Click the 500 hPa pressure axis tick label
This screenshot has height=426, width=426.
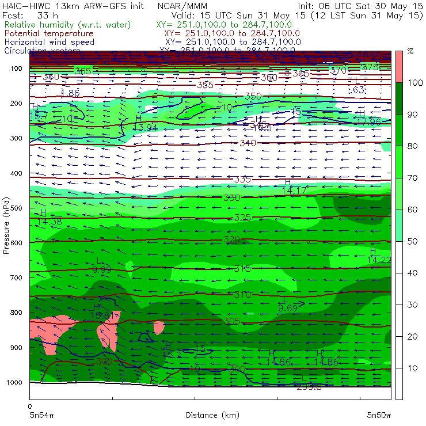pos(16,208)
